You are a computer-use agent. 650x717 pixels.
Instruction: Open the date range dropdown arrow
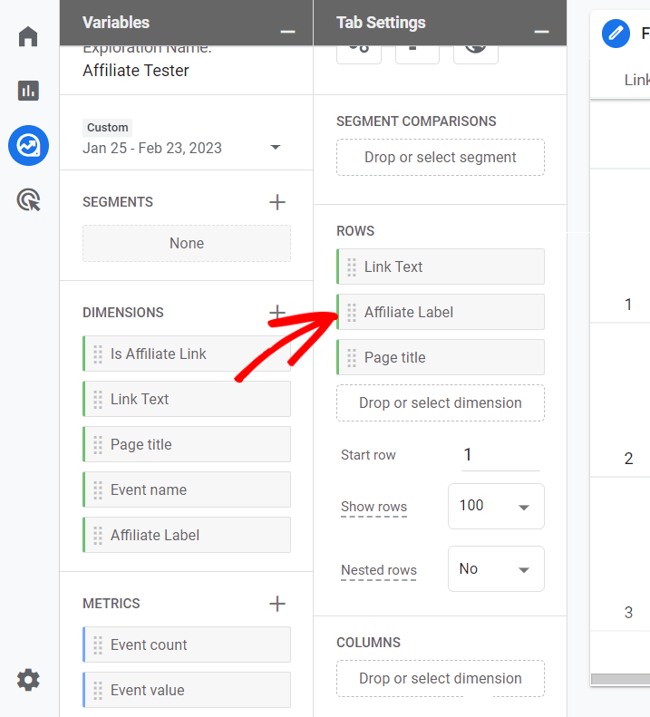click(276, 147)
